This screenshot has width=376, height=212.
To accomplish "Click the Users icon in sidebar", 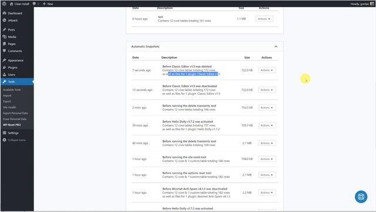I will click(x=4, y=75).
